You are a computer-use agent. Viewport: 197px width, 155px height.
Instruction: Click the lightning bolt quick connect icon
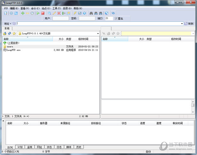[75, 13]
